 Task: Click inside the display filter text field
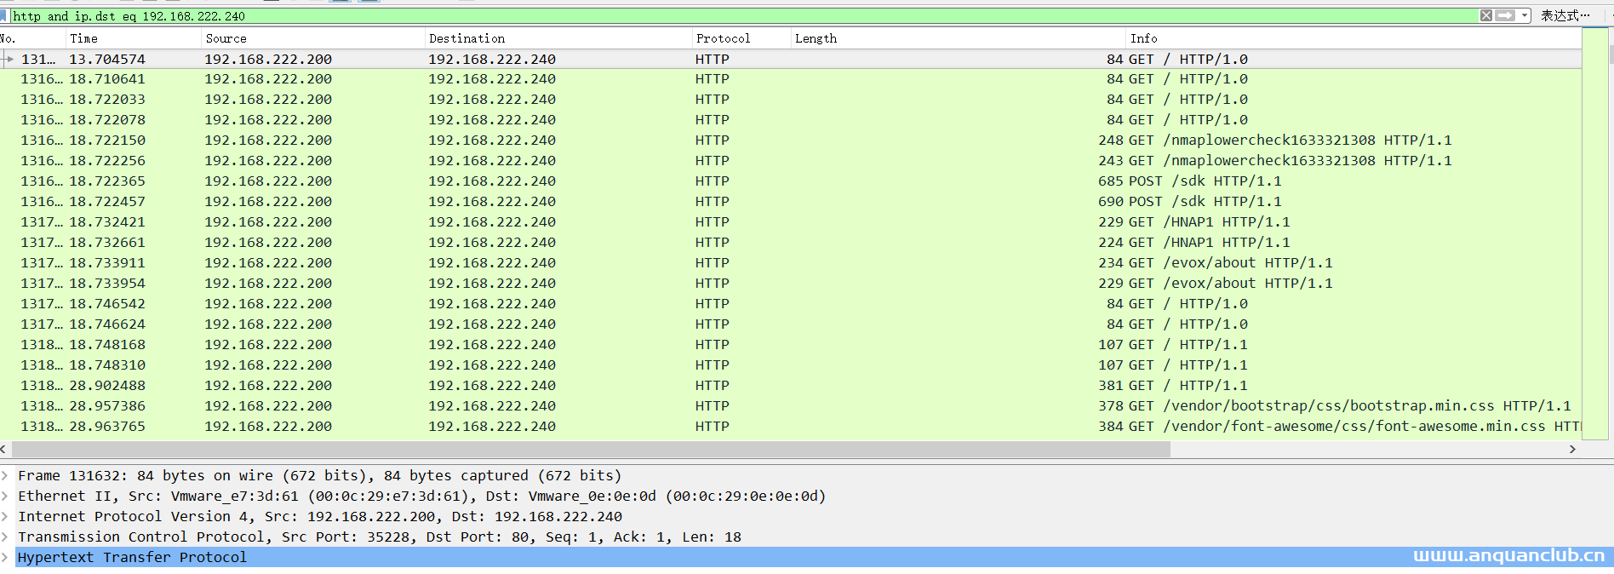[x=681, y=15]
